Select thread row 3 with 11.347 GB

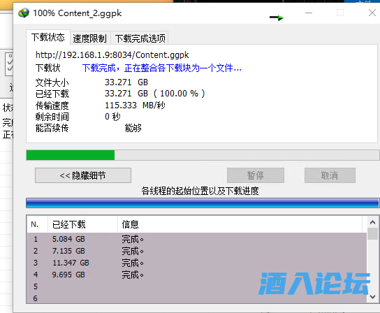196,263
